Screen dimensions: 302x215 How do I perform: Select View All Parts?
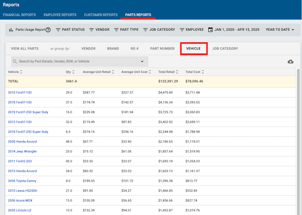tap(25, 48)
